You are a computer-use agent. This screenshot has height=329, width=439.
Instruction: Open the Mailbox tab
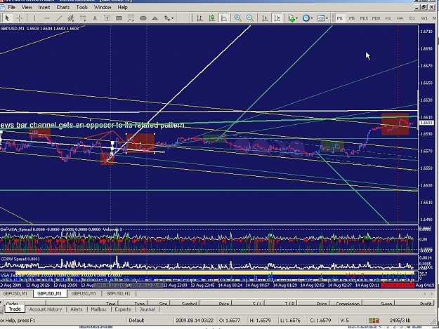point(98,309)
